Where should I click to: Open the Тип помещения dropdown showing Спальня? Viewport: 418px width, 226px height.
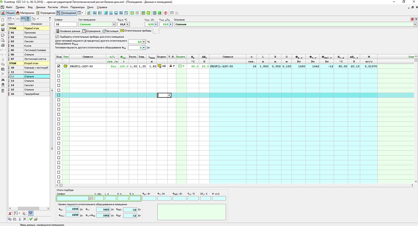[x=114, y=24]
